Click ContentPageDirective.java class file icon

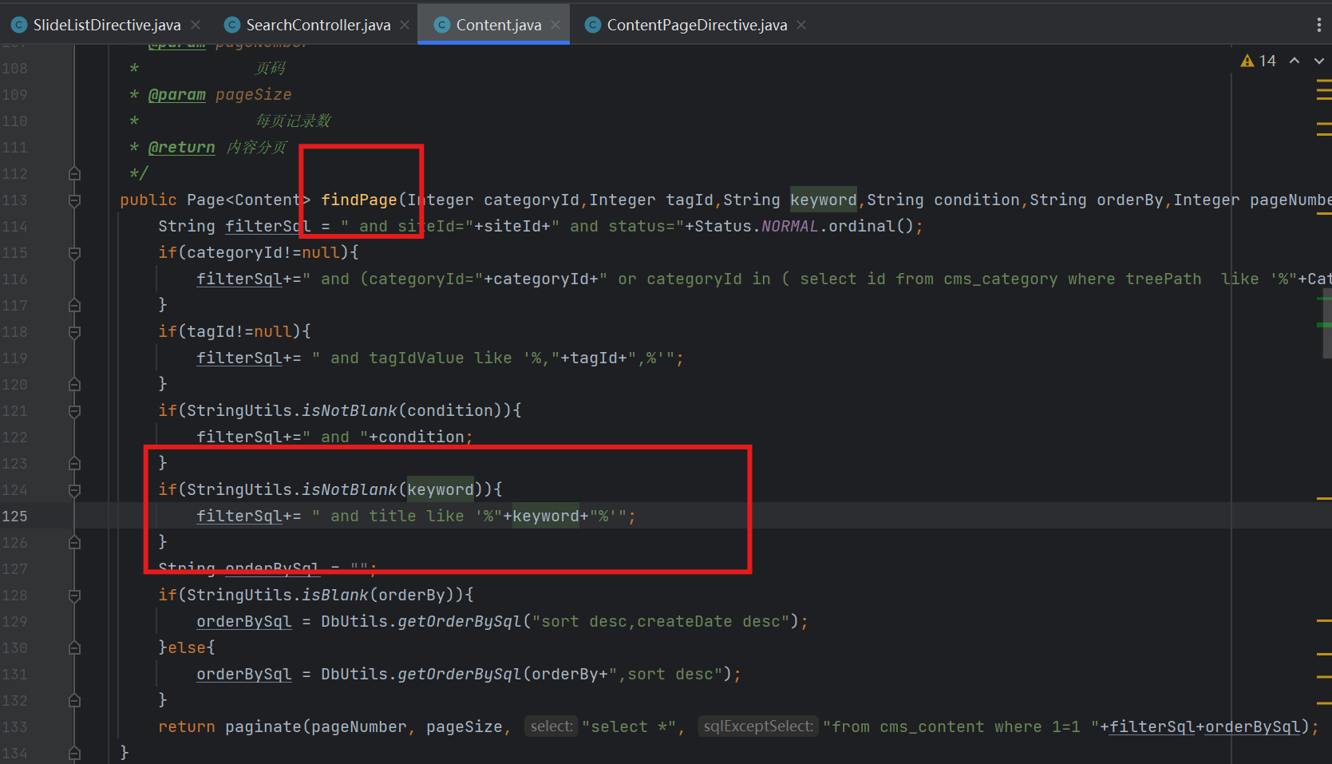pyautogui.click(x=593, y=26)
